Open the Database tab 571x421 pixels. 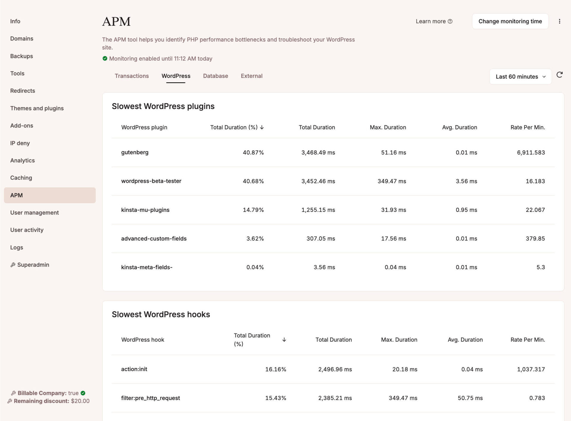pyautogui.click(x=215, y=76)
